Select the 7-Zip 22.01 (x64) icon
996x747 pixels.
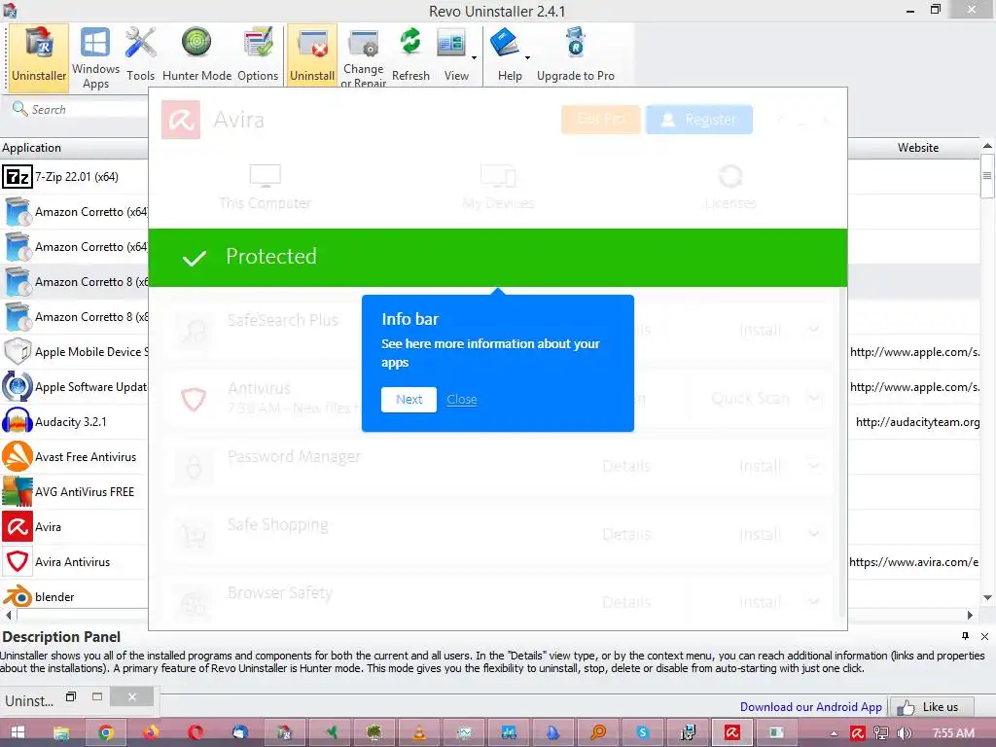pos(18,177)
